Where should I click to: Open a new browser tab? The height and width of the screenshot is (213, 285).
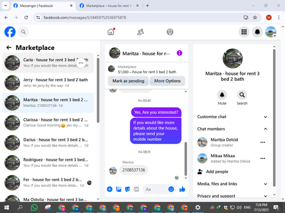click(148, 6)
